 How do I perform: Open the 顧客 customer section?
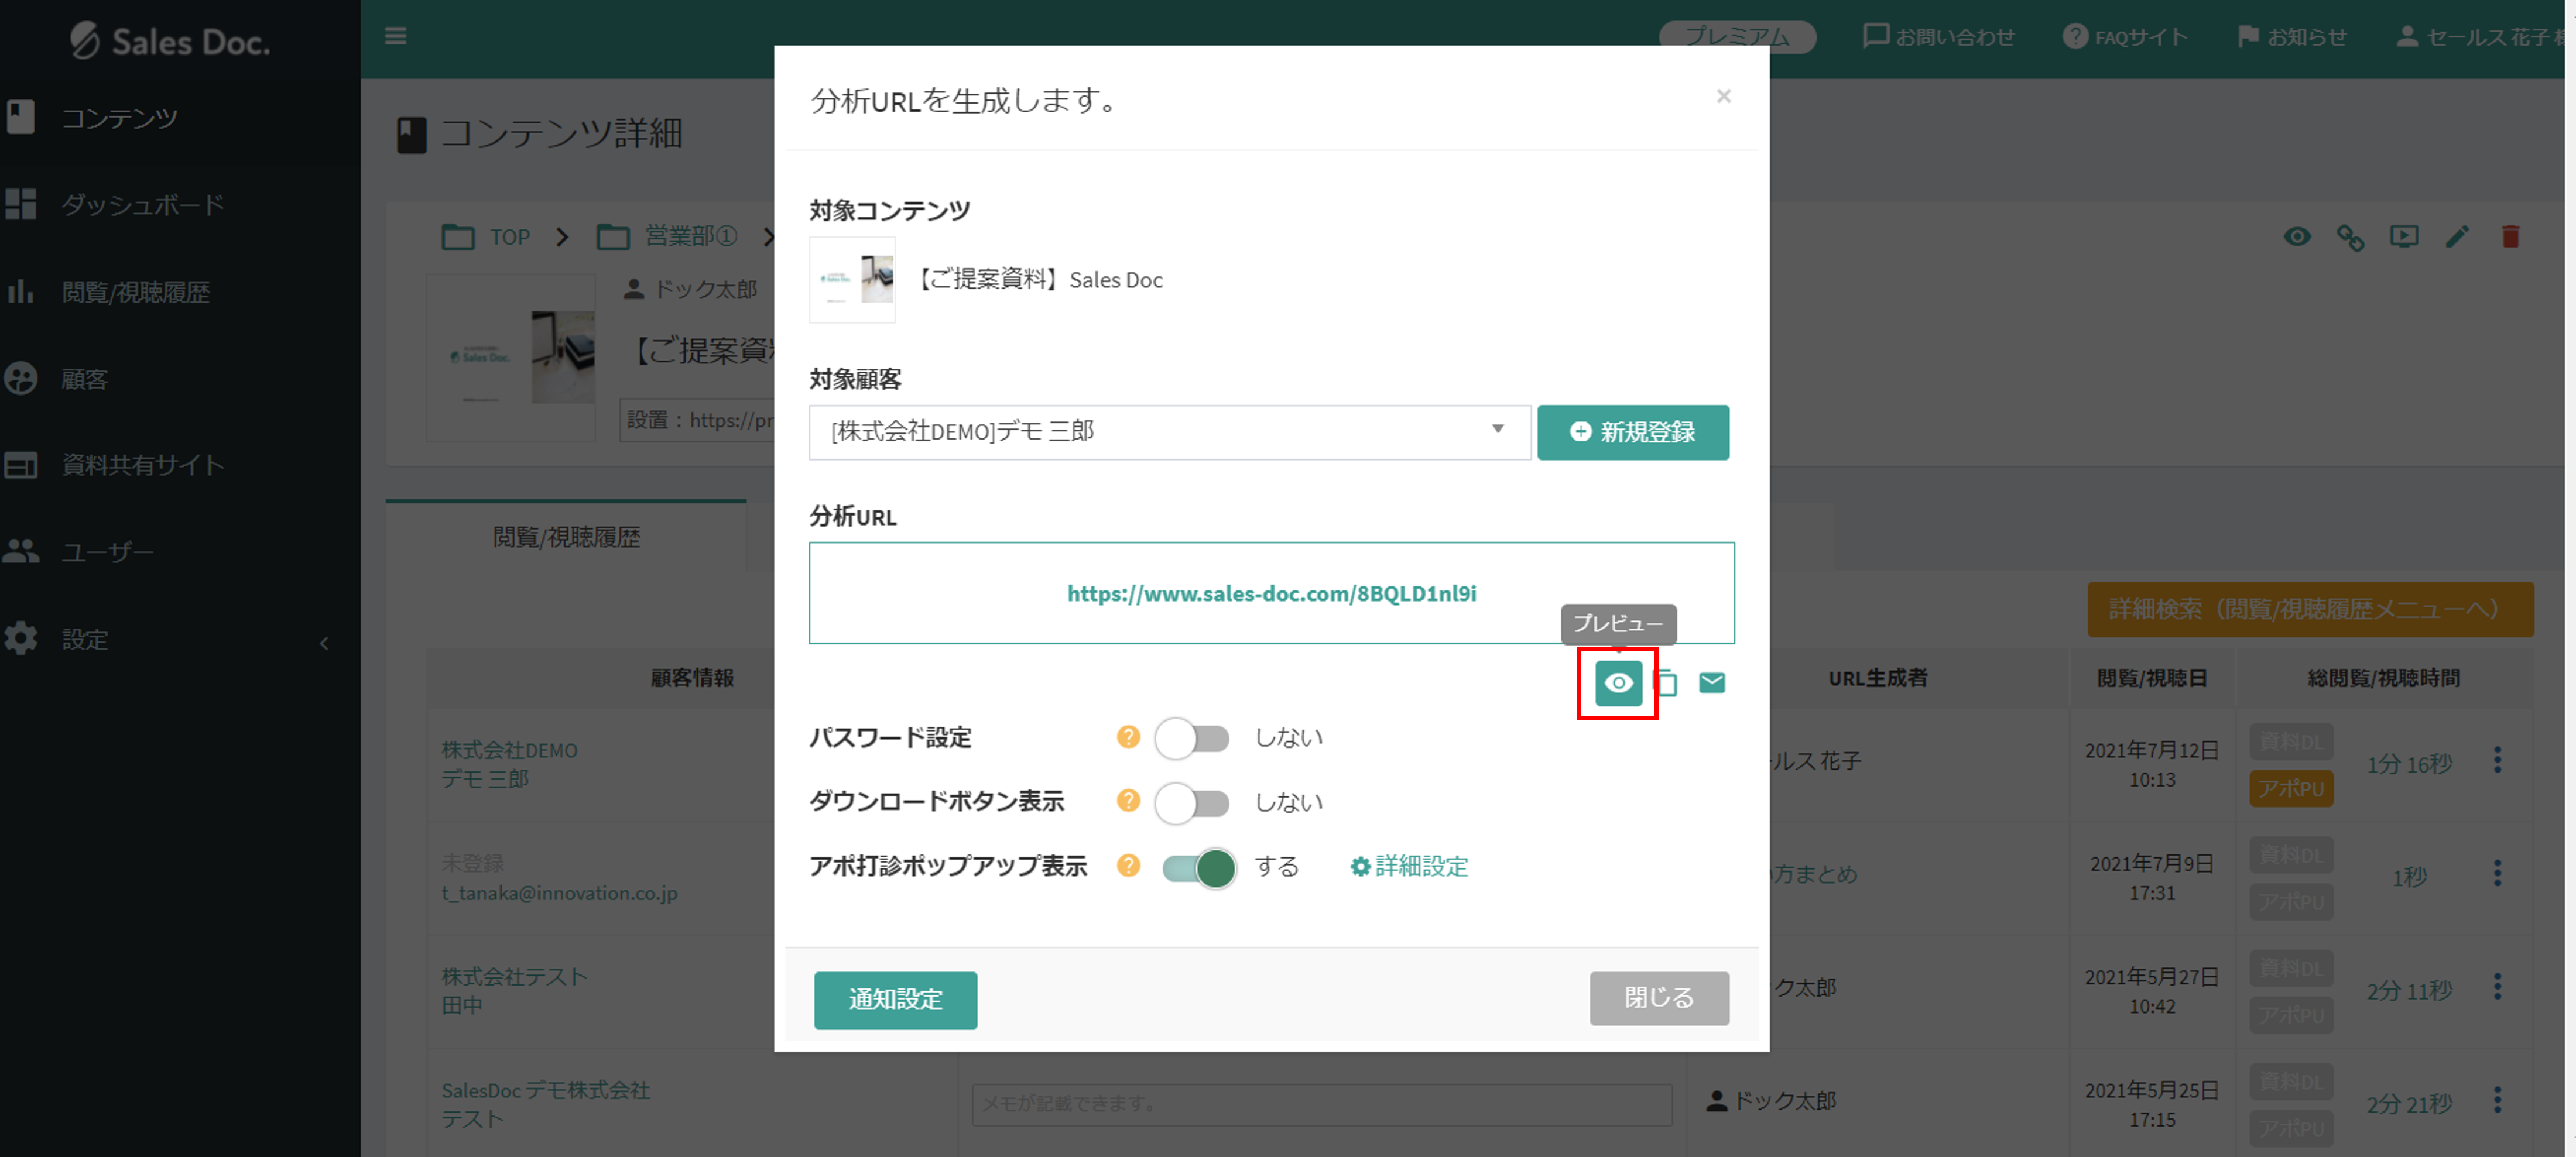[84, 378]
